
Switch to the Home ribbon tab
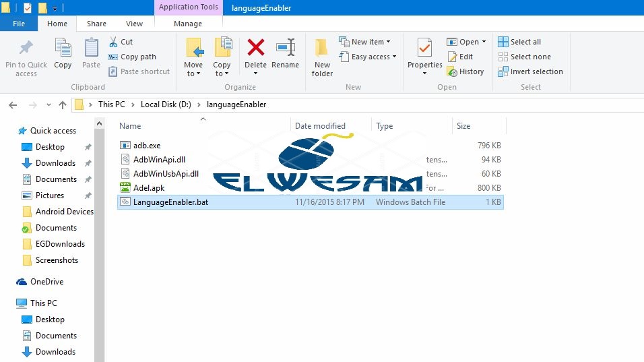pyautogui.click(x=57, y=24)
